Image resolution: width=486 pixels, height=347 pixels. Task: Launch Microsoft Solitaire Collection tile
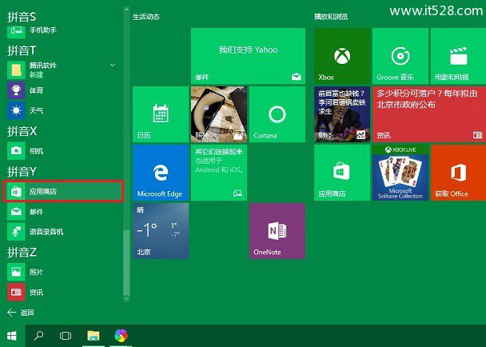400,173
